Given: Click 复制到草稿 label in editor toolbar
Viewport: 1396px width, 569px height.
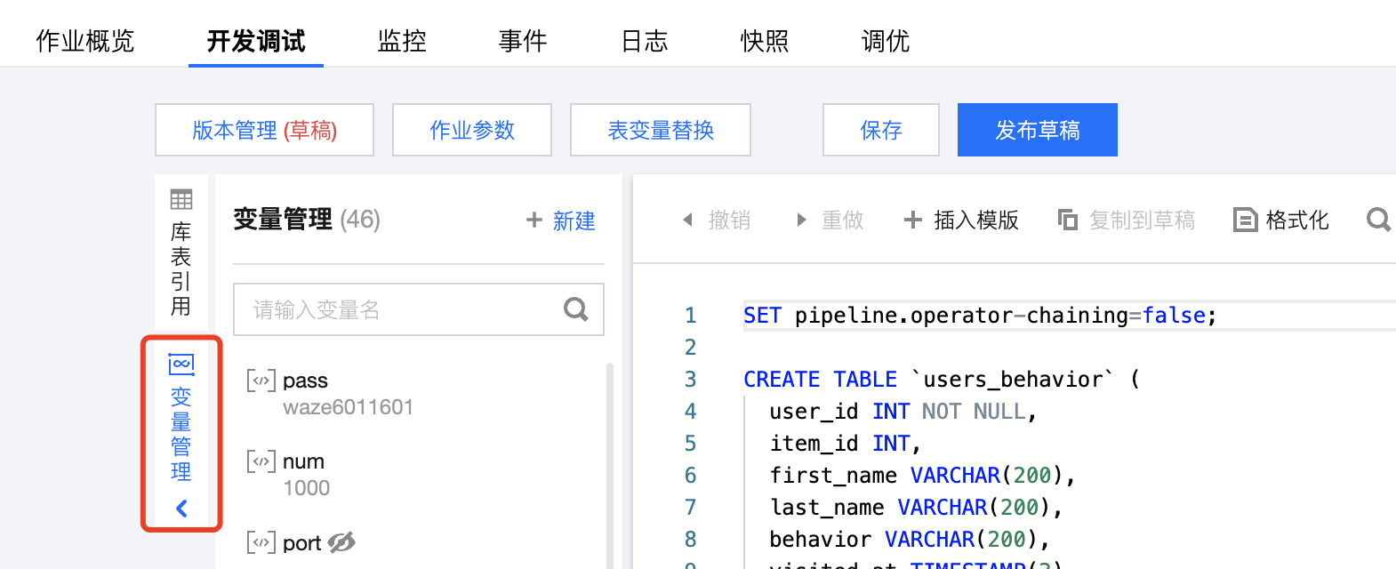Looking at the screenshot, I should [1143, 220].
